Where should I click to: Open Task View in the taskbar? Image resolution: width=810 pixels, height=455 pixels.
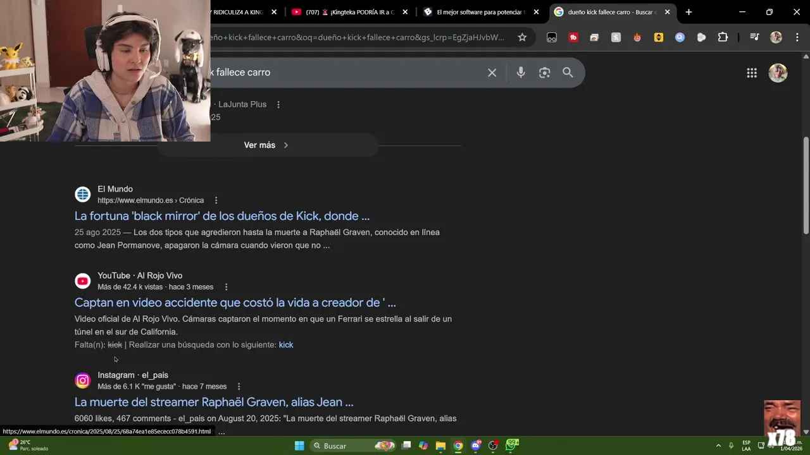[406, 446]
